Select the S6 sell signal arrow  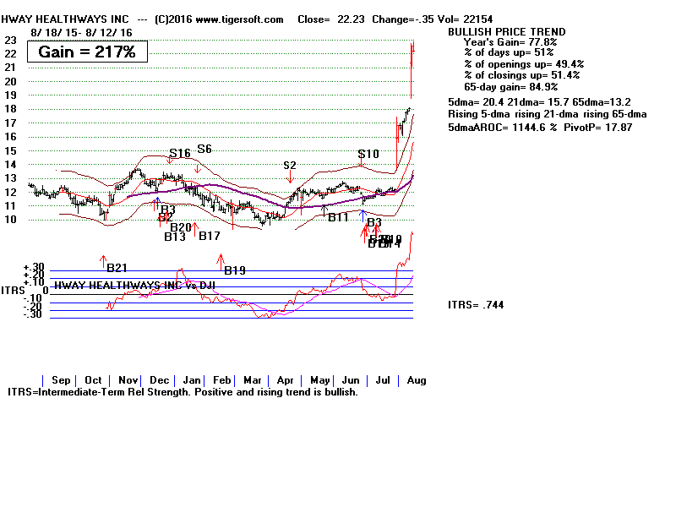(198, 168)
